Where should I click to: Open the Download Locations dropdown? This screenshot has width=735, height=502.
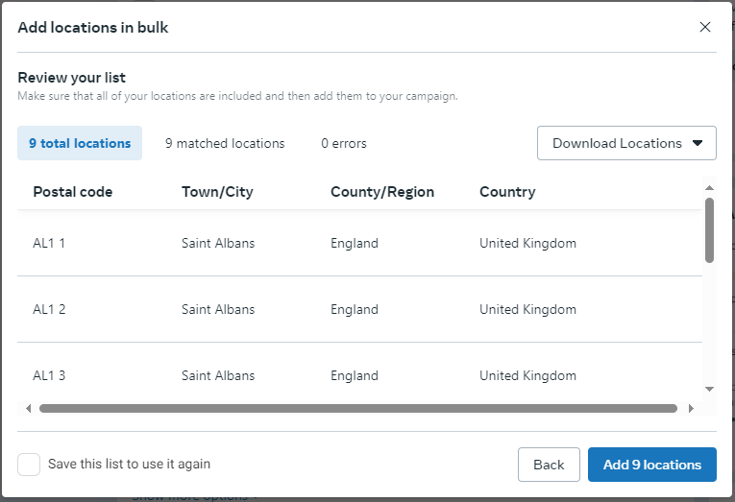coord(626,143)
